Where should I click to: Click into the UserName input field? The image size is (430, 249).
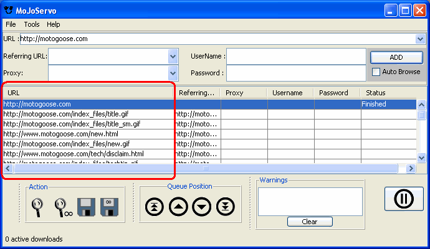click(x=296, y=56)
